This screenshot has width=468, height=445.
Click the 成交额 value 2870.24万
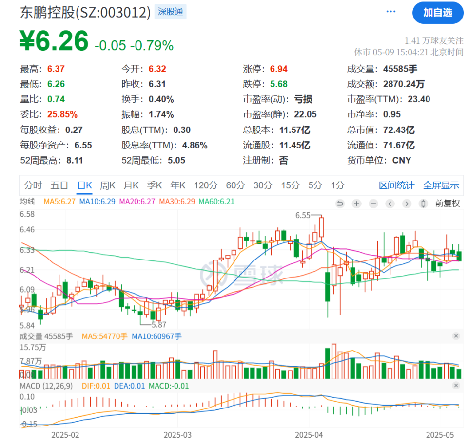(404, 84)
